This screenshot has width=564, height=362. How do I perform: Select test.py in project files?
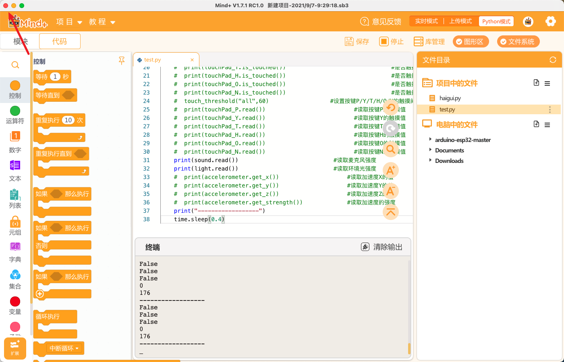point(489,109)
